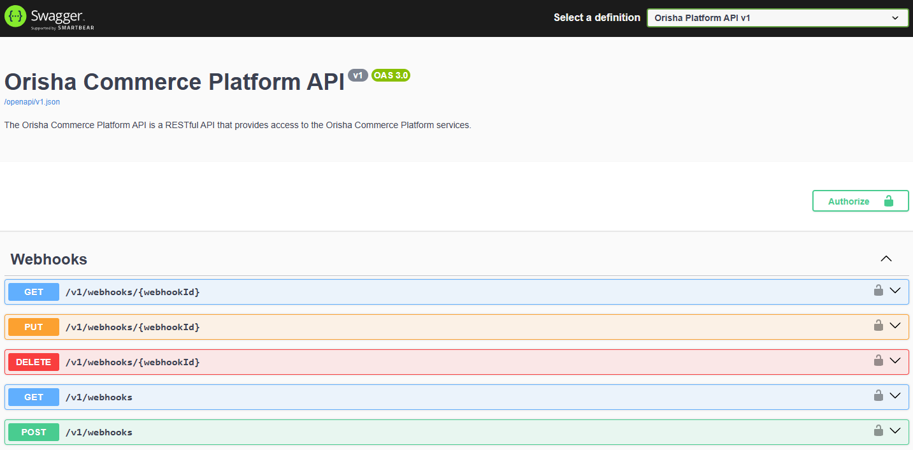913x450 pixels.
Task: Open the lock icon for DELETE /v1/webhooks/{webhookId}
Action: 879,360
